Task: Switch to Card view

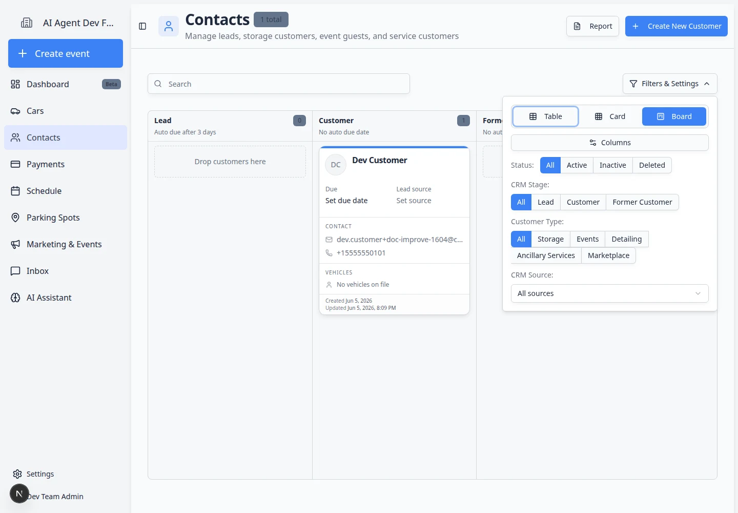Action: coord(610,116)
